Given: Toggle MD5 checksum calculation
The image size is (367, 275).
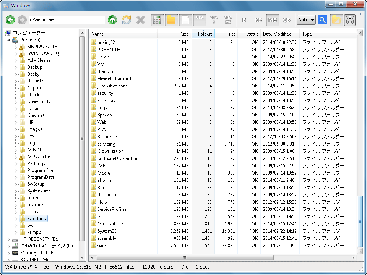Looking at the screenshot, I should point(200,20).
